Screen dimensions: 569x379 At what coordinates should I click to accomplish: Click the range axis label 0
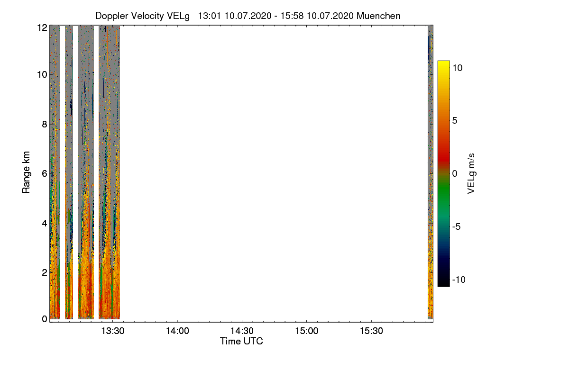(x=45, y=319)
